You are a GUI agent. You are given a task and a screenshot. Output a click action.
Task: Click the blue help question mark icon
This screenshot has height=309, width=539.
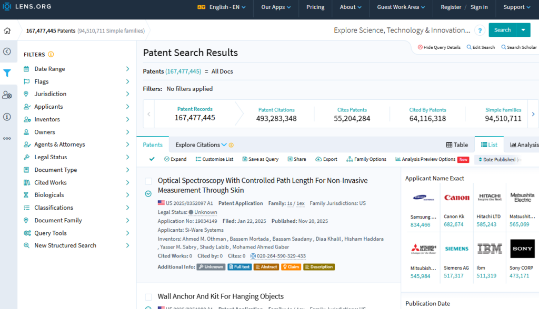(480, 30)
